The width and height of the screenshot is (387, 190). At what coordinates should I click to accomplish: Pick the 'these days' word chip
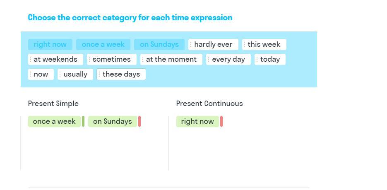tap(122, 74)
